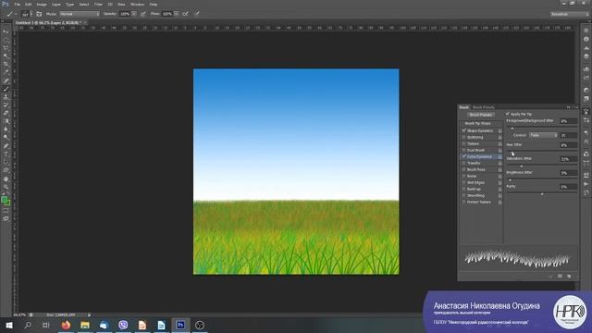Open the Opacity slider dropdown arrow
The width and height of the screenshot is (592, 333).
[134, 14]
